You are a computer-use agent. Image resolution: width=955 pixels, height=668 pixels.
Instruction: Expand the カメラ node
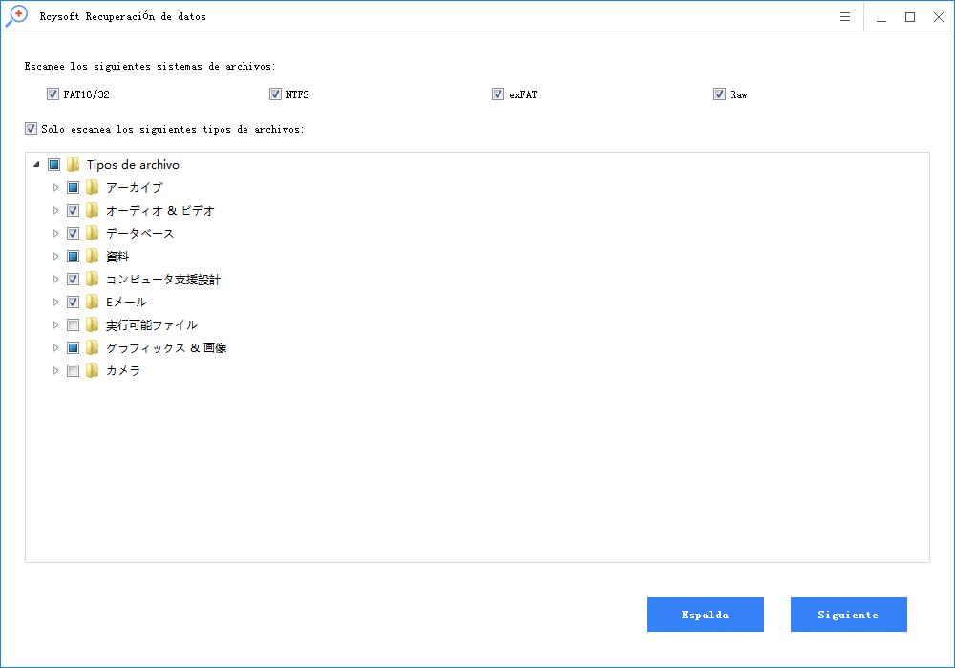click(55, 370)
